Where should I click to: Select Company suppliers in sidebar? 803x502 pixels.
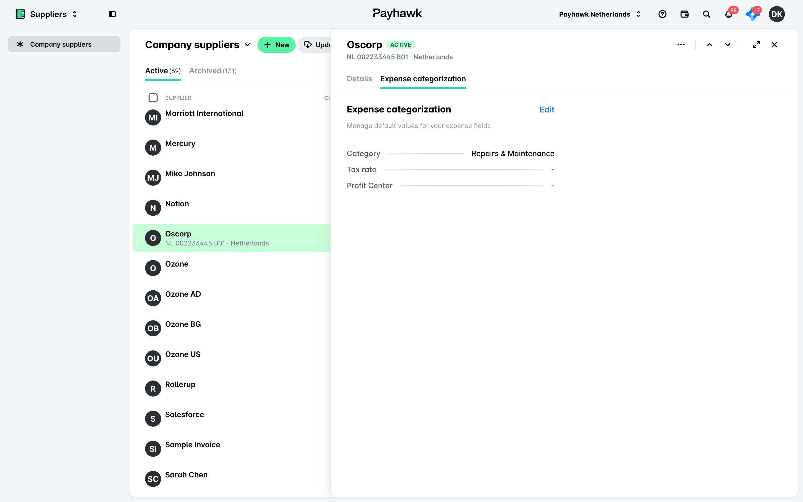click(x=64, y=44)
